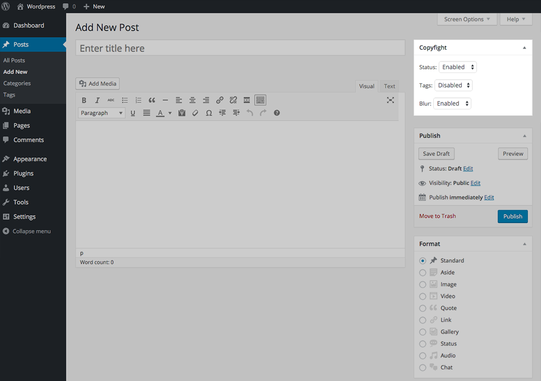
Task: Click the text color A icon
Action: (x=160, y=113)
